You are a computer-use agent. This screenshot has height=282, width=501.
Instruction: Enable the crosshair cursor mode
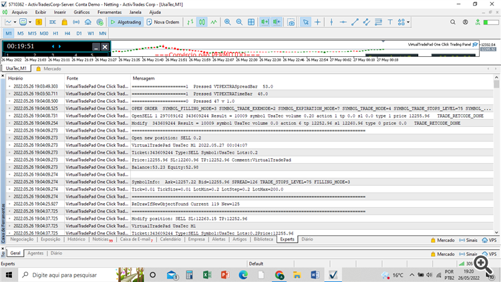click(x=317, y=22)
